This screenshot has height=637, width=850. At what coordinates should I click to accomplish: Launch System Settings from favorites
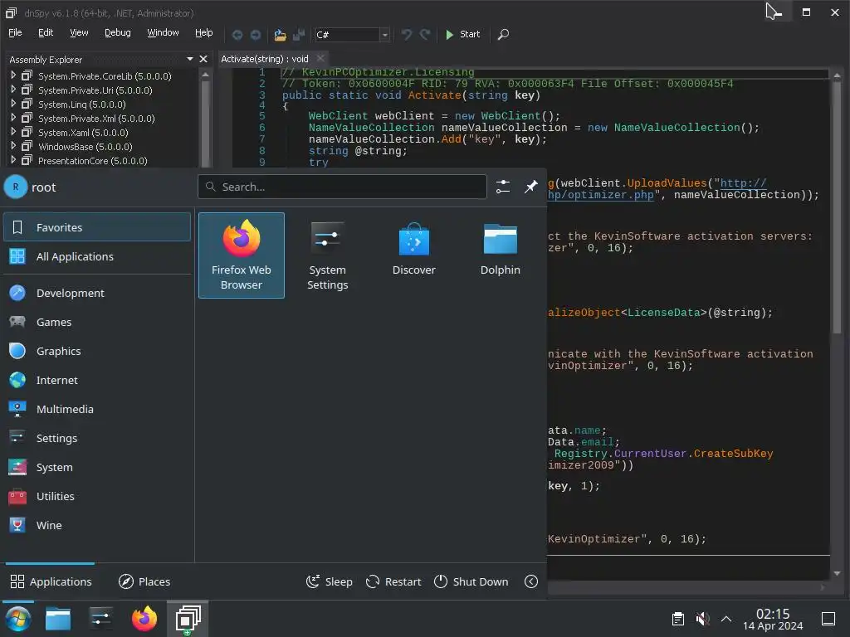pyautogui.click(x=327, y=255)
